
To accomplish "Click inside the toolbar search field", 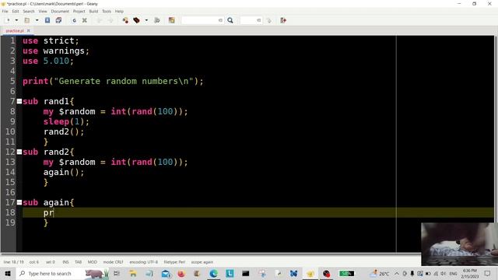I will (x=202, y=20).
